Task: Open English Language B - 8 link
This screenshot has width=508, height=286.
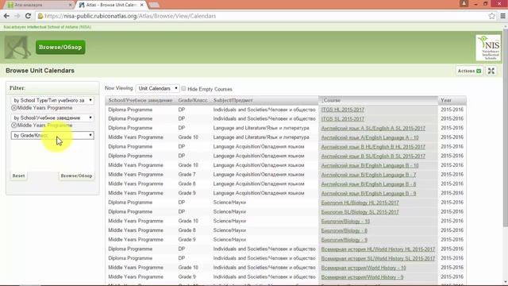Action: click(368, 184)
